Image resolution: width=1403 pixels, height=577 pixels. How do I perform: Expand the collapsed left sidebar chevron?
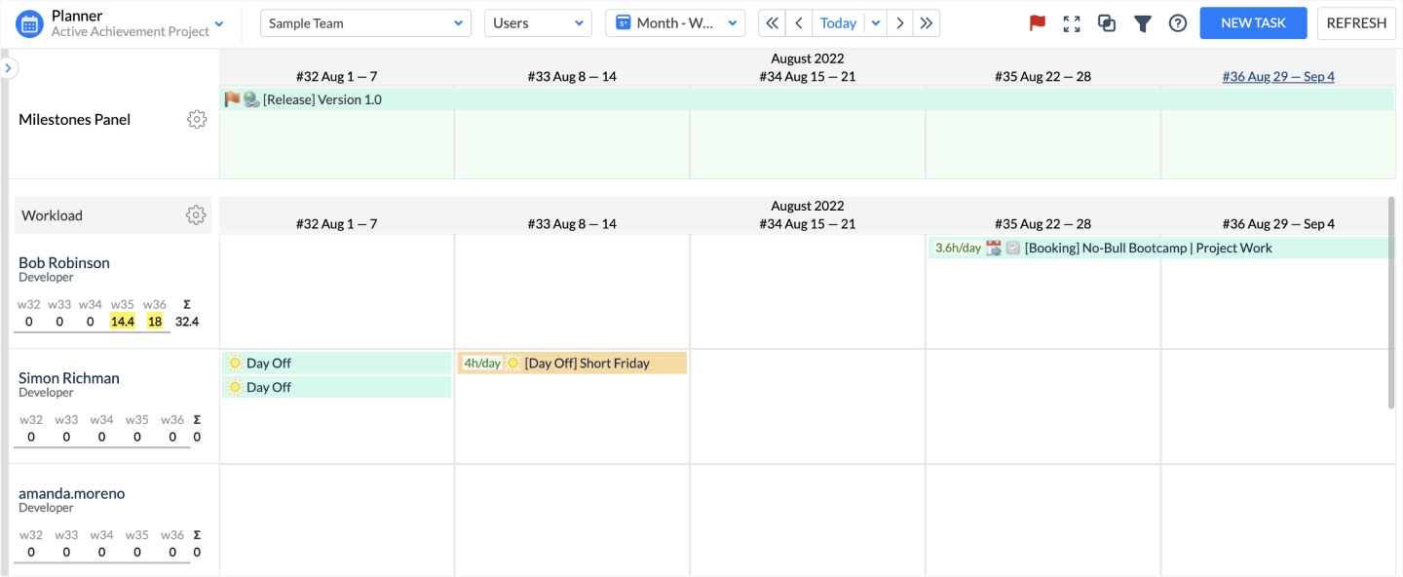[8, 68]
